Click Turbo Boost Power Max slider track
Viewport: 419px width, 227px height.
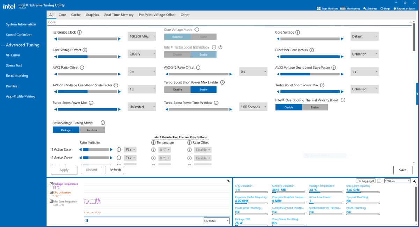click(87, 109)
